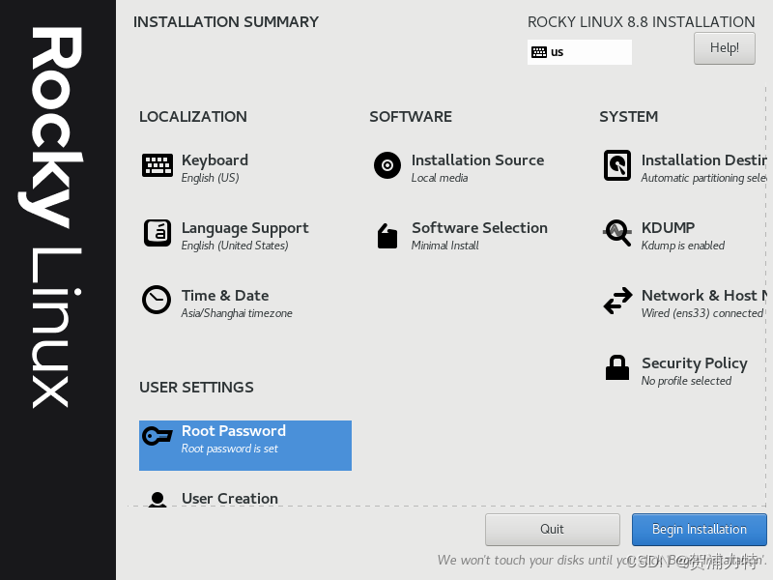Viewport: 773px width, 580px height.
Task: Click 'English (US)' keyboard status text
Action: [210, 178]
